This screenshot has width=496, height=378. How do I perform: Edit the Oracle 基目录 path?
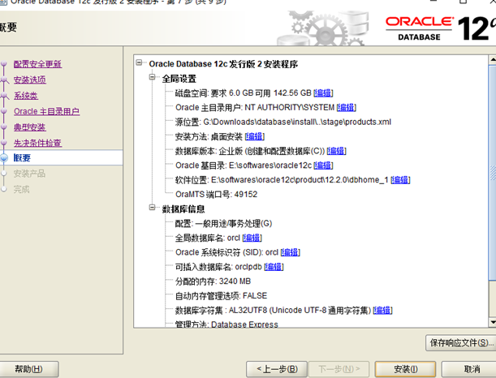[x=323, y=165]
